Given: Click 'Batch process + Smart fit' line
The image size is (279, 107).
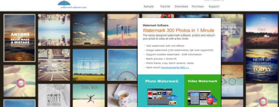Looking at the screenshot, I should coord(160,59).
